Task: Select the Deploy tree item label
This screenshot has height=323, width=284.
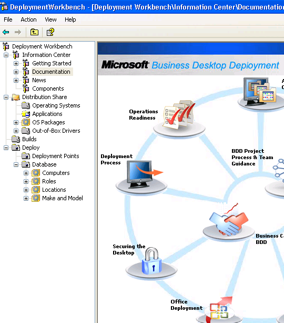Action: pos(31,148)
